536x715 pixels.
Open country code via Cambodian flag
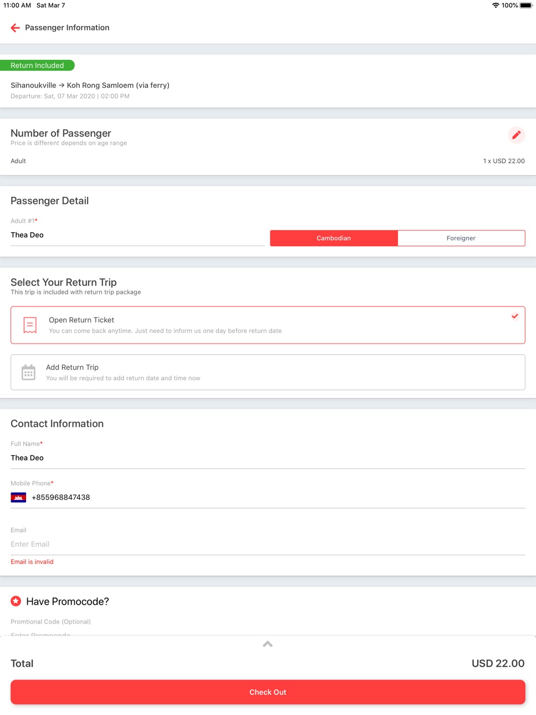[18, 497]
